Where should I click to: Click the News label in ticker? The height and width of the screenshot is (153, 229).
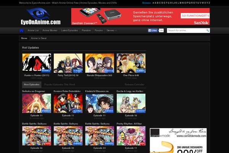pyautogui.click(x=24, y=38)
